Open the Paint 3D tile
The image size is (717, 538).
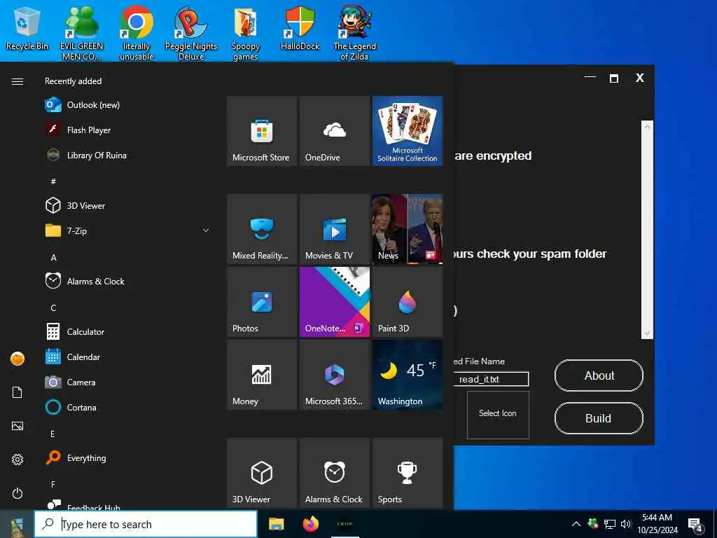click(408, 302)
